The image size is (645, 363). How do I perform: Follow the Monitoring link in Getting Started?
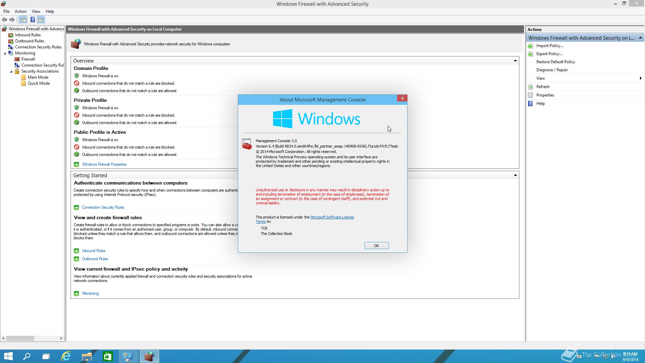click(90, 293)
